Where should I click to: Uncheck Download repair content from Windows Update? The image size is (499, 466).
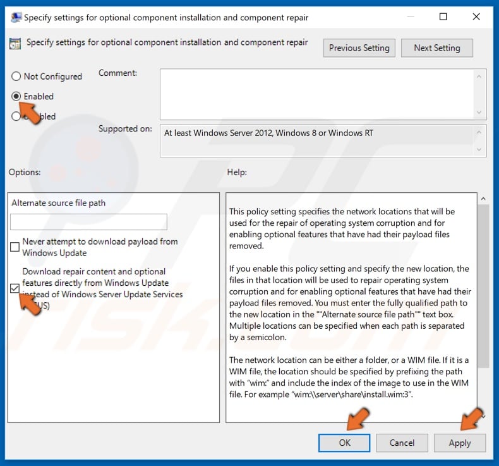(x=15, y=288)
